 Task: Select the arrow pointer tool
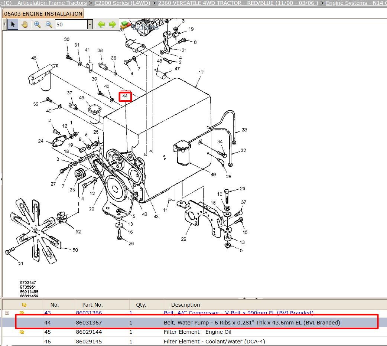(x=13, y=25)
